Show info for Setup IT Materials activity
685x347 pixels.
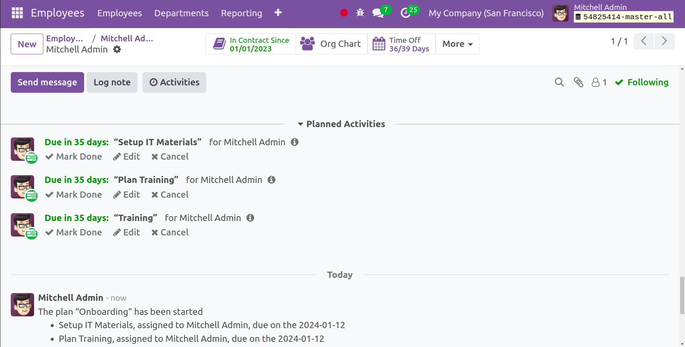point(295,142)
